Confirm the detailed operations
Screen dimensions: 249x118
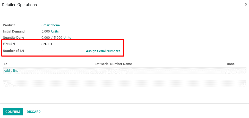pos(13,112)
